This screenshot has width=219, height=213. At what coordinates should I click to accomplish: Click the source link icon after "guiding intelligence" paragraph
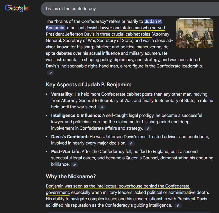[178, 206]
